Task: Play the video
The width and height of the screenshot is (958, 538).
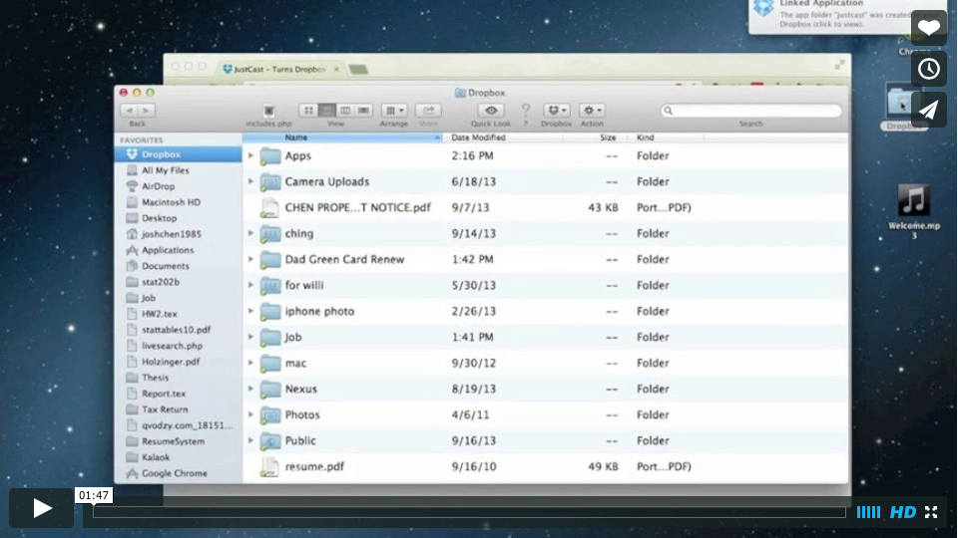Action: (x=41, y=507)
